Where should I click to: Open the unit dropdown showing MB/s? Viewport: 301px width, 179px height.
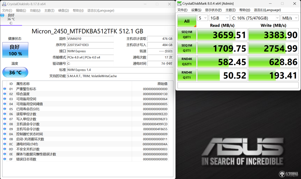289,18
